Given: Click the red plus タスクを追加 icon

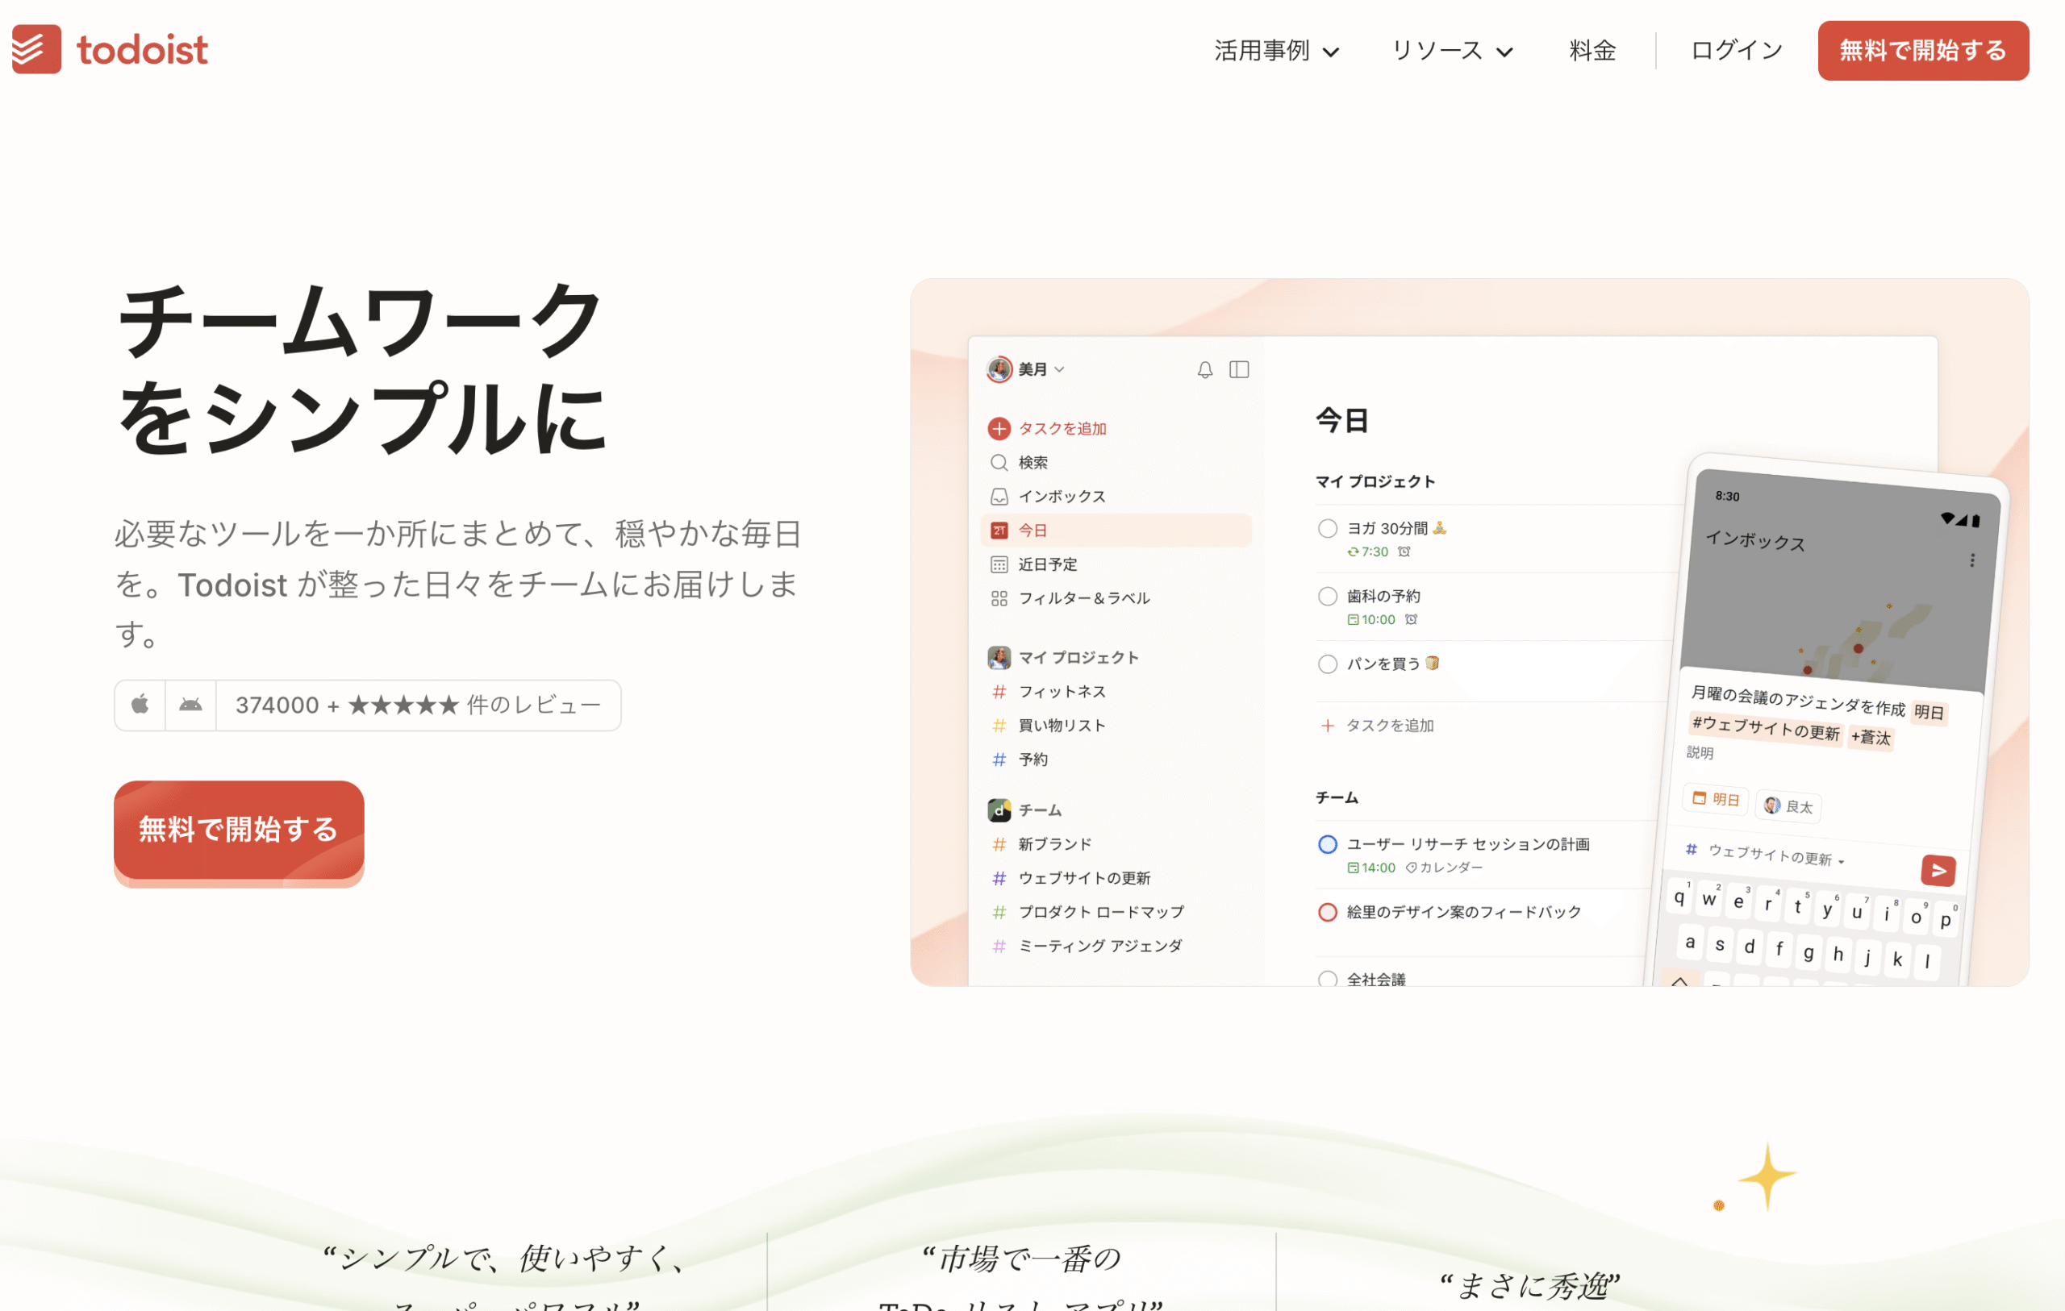Looking at the screenshot, I should point(999,428).
